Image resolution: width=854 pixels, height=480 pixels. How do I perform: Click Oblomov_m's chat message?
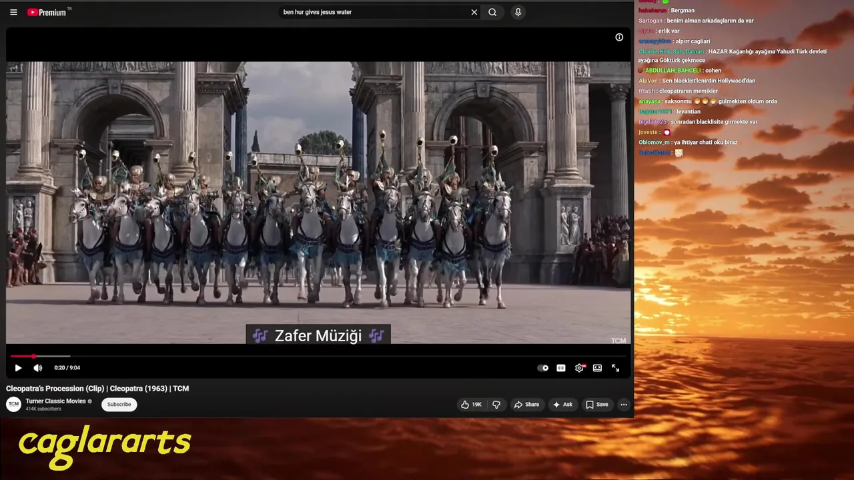coord(688,142)
